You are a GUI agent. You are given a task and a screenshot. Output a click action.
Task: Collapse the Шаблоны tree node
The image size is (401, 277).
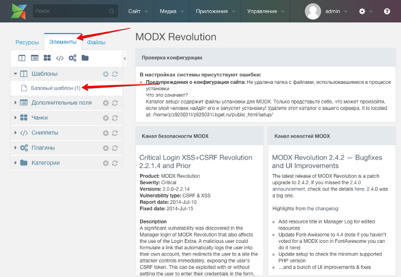pyautogui.click(x=15, y=74)
